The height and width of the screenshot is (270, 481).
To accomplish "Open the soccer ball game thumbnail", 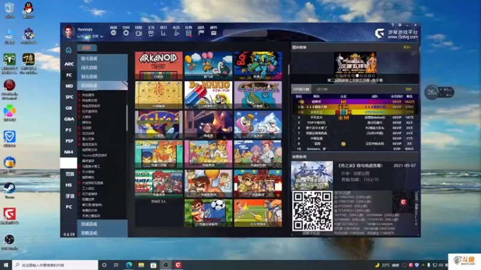I will [208, 213].
